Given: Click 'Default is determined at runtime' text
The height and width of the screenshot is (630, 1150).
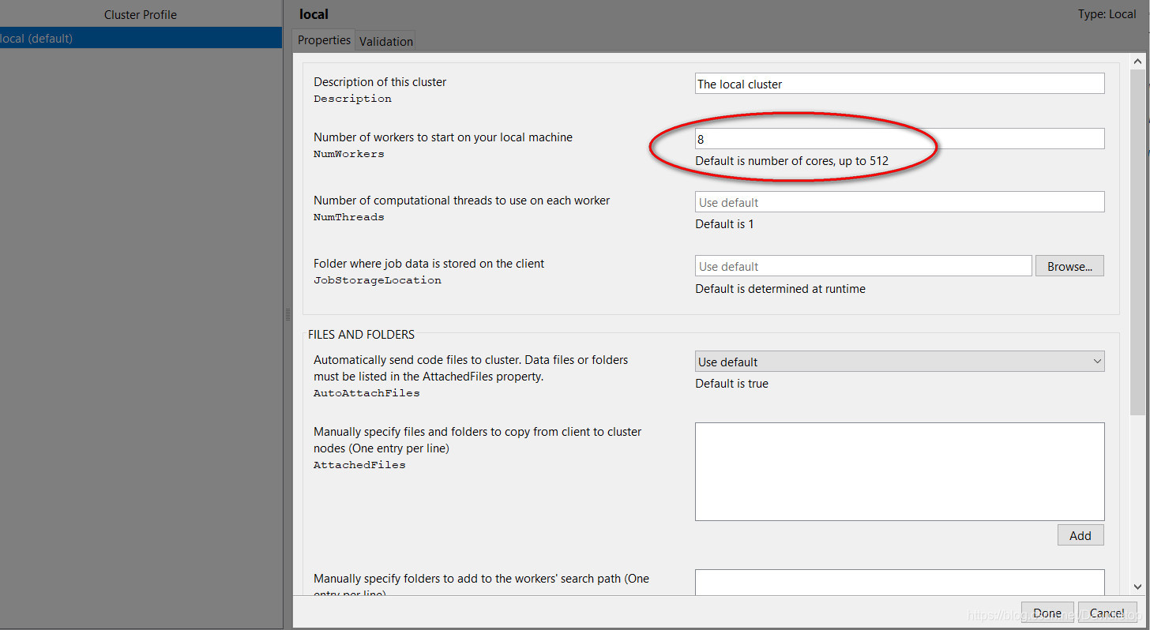Looking at the screenshot, I should click(780, 289).
